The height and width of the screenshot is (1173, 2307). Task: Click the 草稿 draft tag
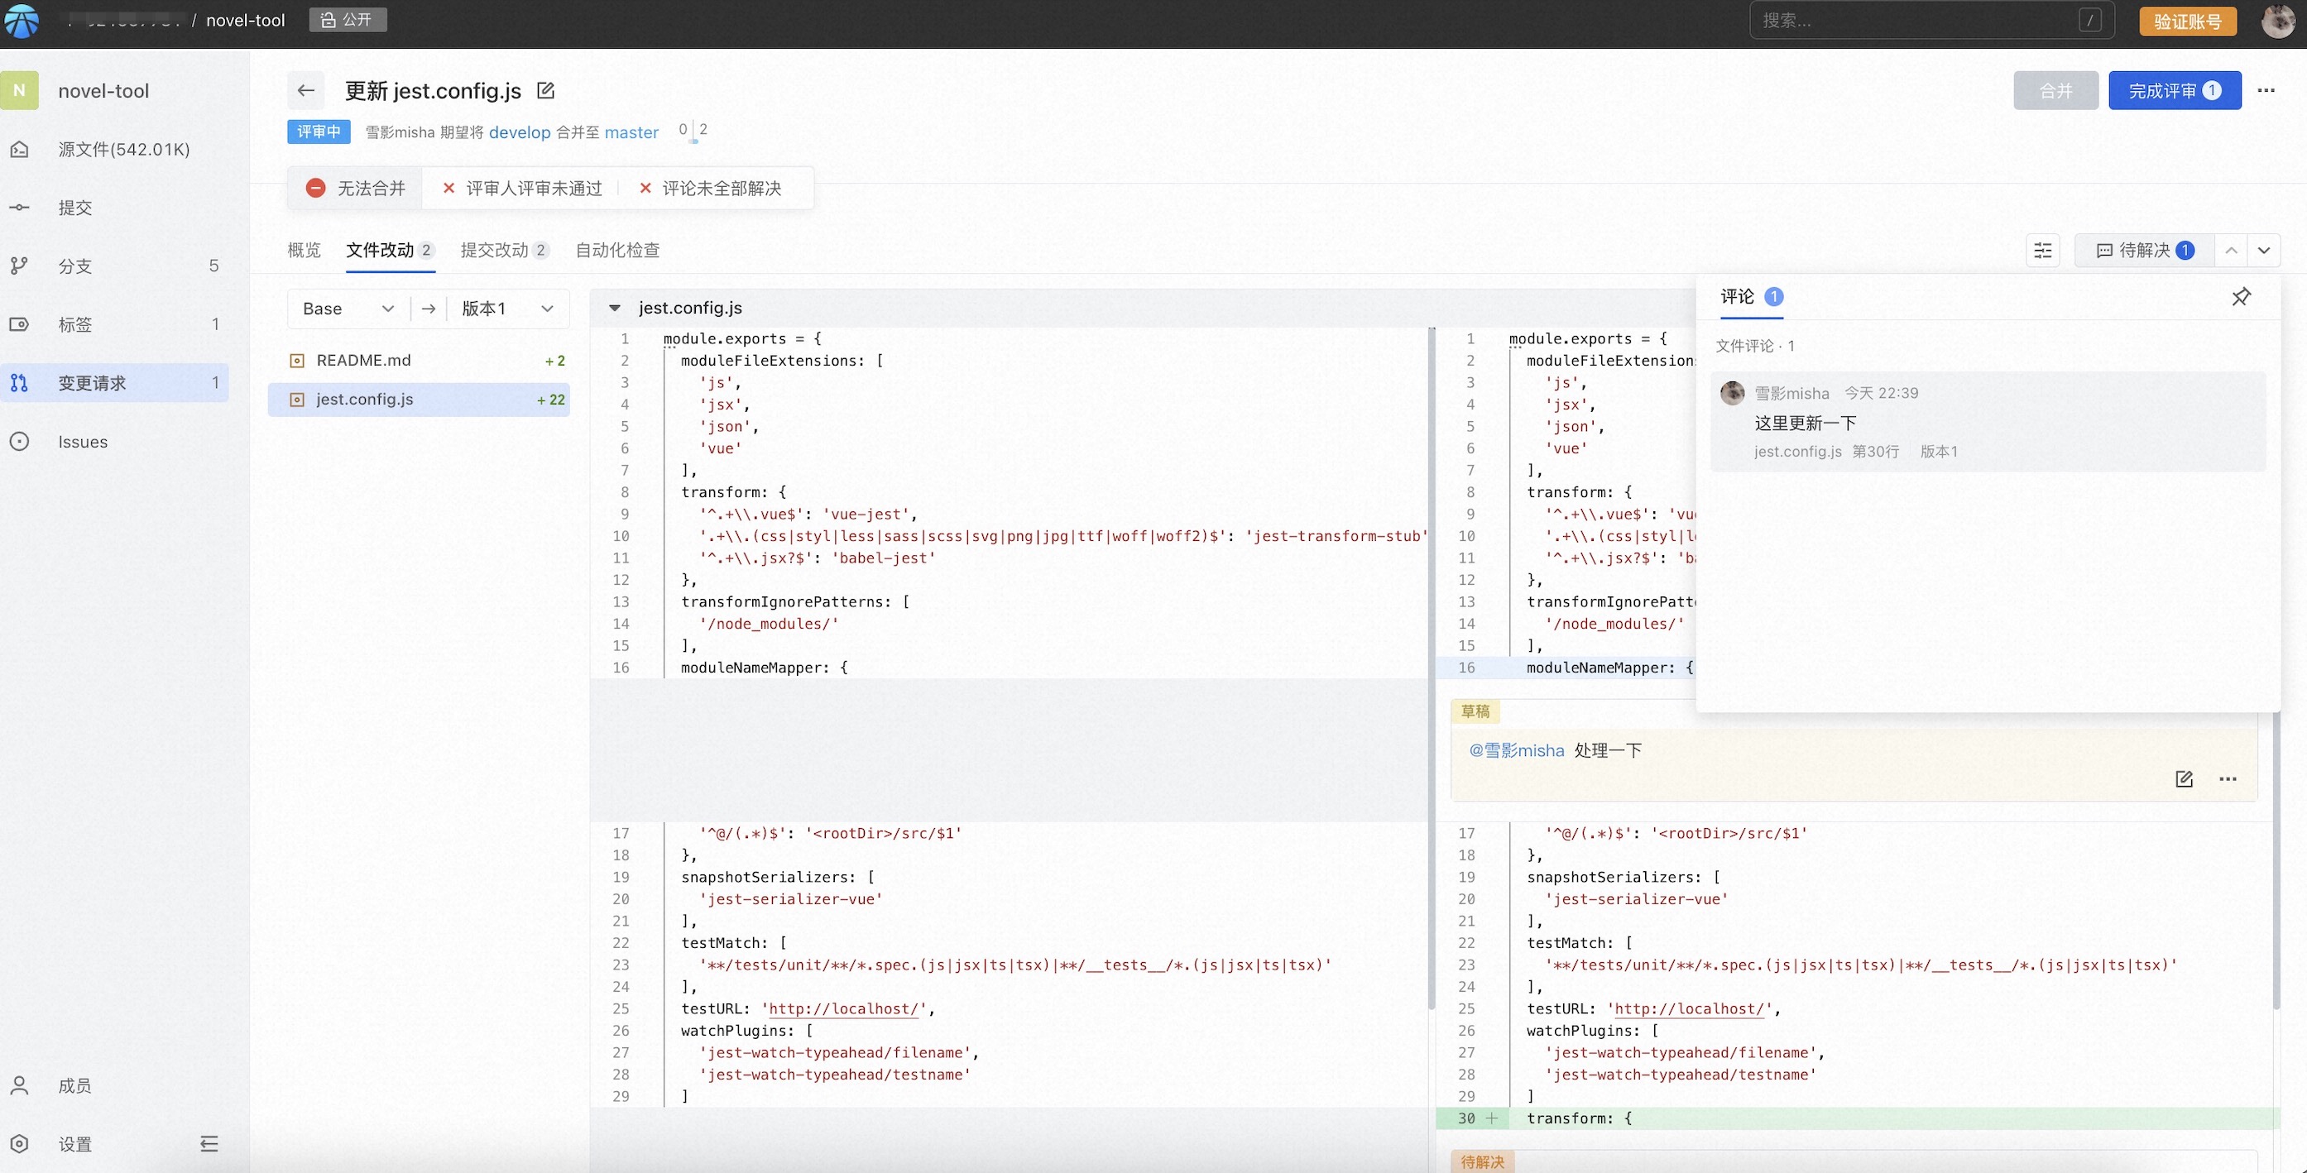pyautogui.click(x=1475, y=711)
